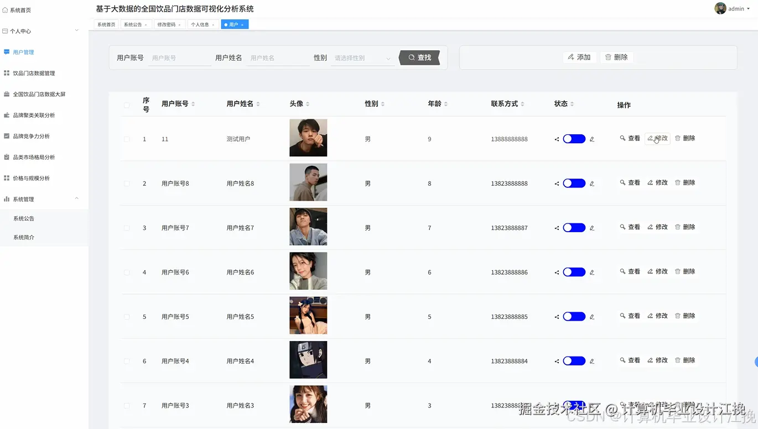Click the 饮品门店数据管理 grid icon in sidebar

point(7,73)
